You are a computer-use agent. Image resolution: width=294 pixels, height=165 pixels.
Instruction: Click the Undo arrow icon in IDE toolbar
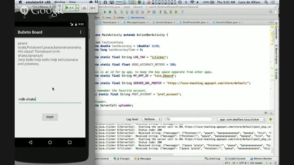(x=142, y=12)
